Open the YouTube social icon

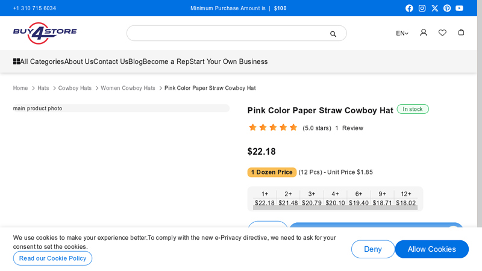click(460, 8)
